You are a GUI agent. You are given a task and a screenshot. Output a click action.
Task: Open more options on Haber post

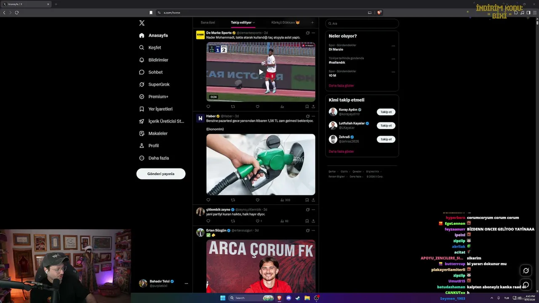pos(313,116)
